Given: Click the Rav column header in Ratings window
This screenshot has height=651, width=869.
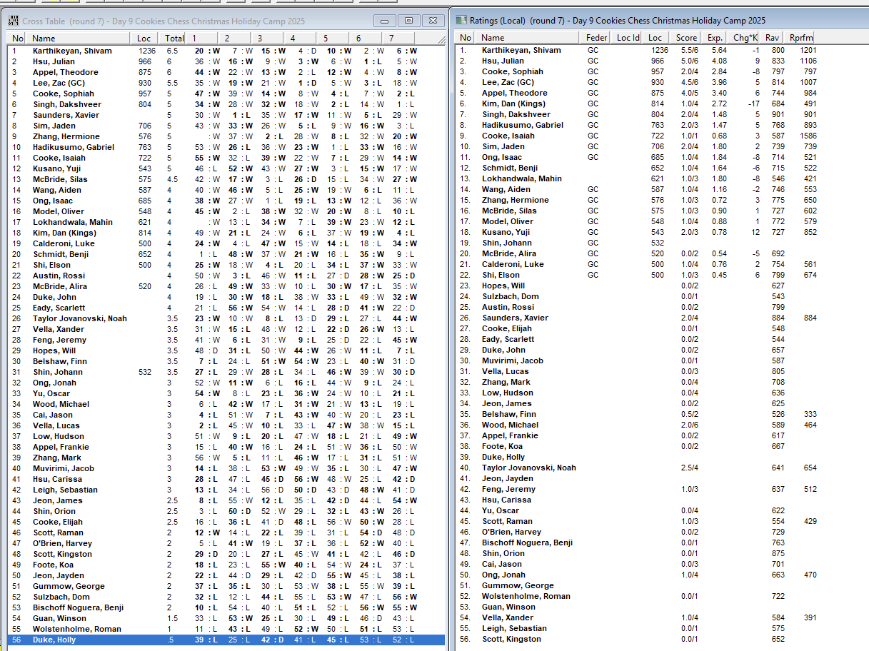Looking at the screenshot, I should tap(772, 38).
